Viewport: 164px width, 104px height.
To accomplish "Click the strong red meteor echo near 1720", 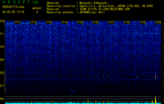I will click(156, 77).
